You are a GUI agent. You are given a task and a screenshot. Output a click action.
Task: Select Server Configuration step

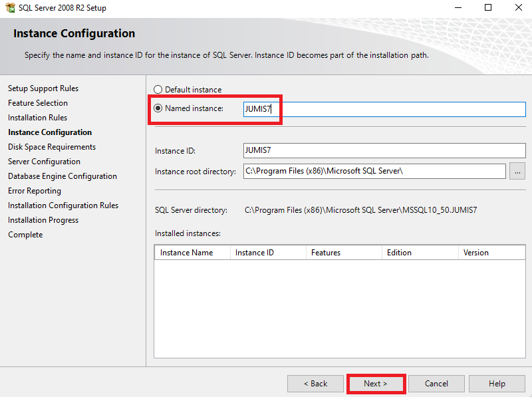44,162
